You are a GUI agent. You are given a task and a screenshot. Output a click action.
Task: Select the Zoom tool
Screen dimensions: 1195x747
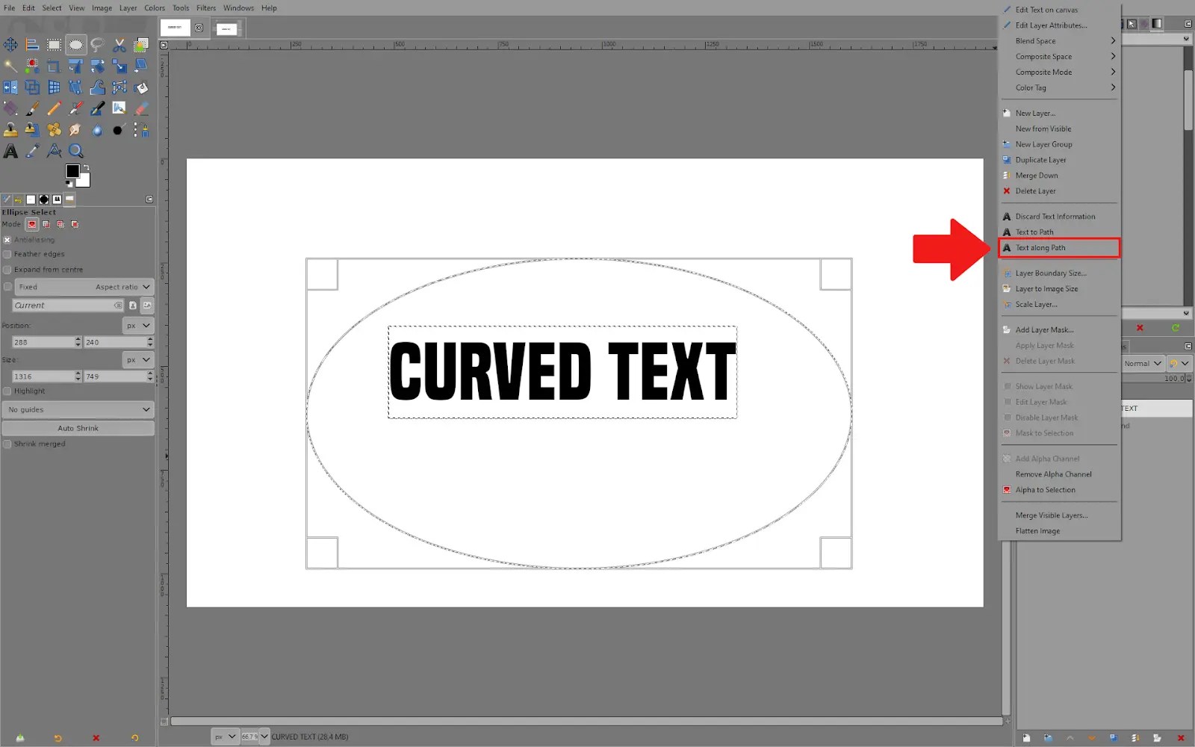click(x=75, y=150)
